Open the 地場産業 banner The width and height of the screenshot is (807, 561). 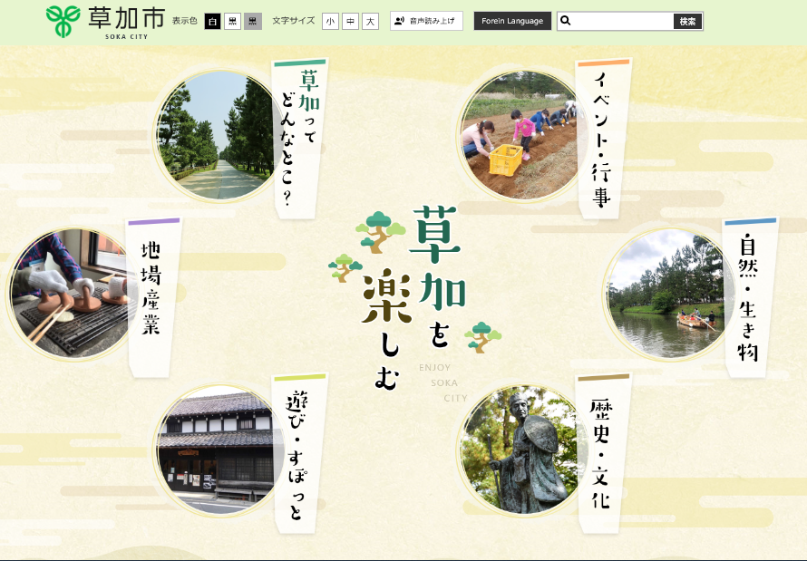(x=153, y=297)
